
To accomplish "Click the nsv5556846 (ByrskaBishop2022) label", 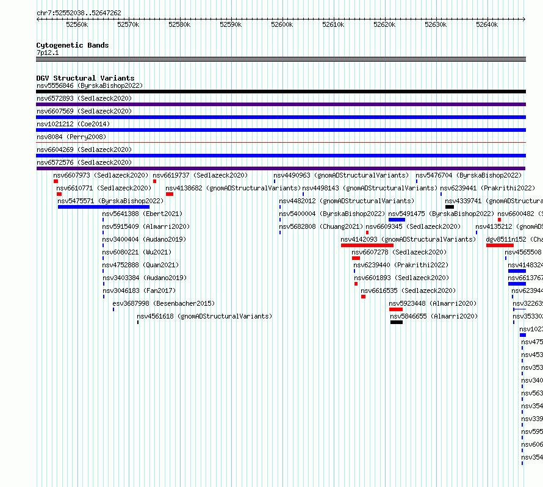I will tap(90, 85).
